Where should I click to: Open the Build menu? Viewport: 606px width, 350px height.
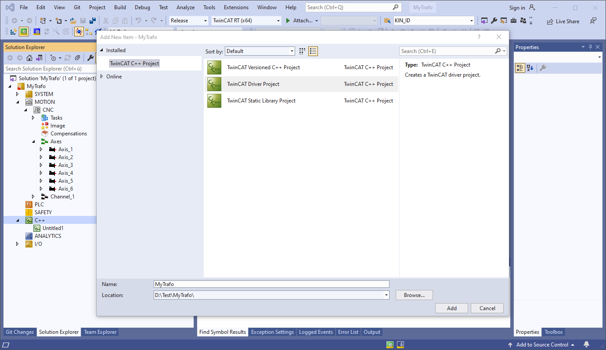[120, 7]
